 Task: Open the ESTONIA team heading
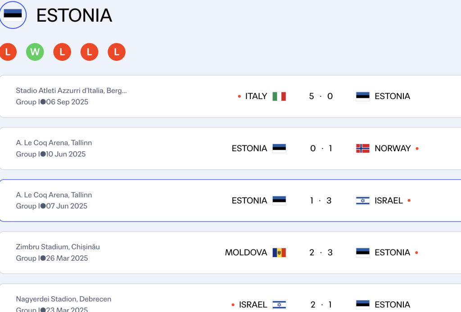click(x=74, y=15)
